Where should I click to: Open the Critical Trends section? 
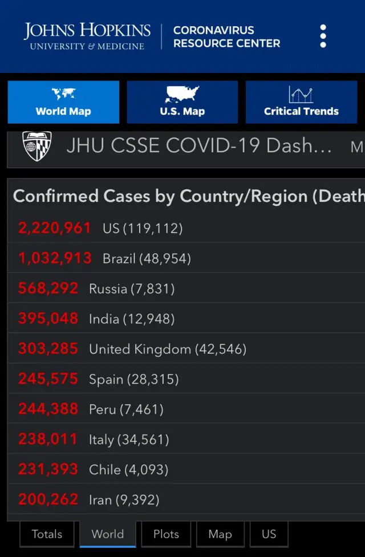click(301, 102)
